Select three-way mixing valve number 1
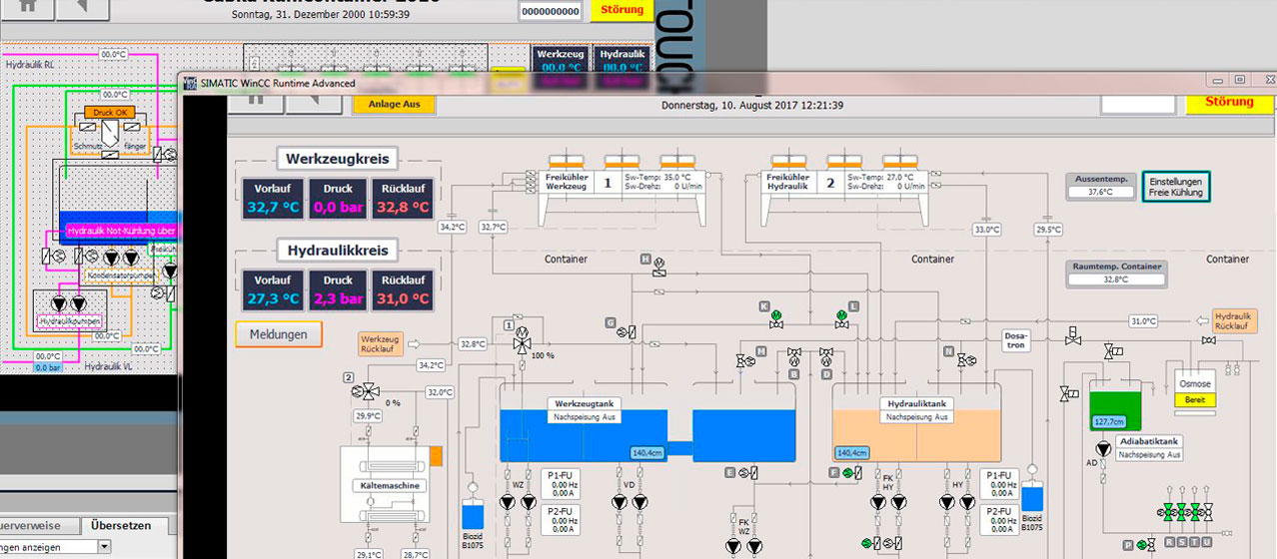 521,342
